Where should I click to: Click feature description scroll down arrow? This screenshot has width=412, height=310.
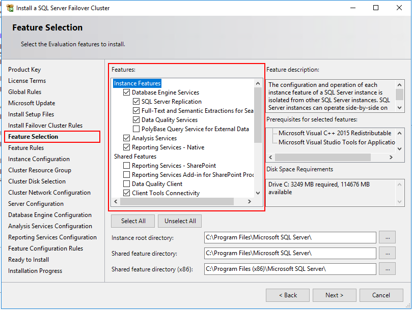[x=400, y=108]
